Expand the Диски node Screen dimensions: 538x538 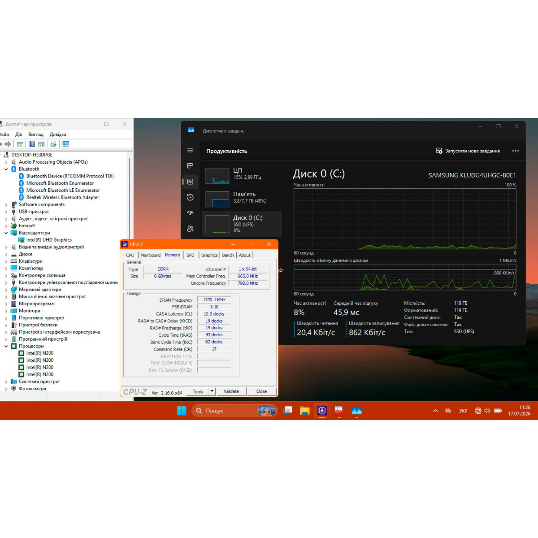point(6,254)
